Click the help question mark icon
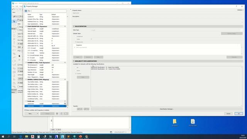Image resolution: width=247 pixels, height=139 pixels. tap(236, 6)
